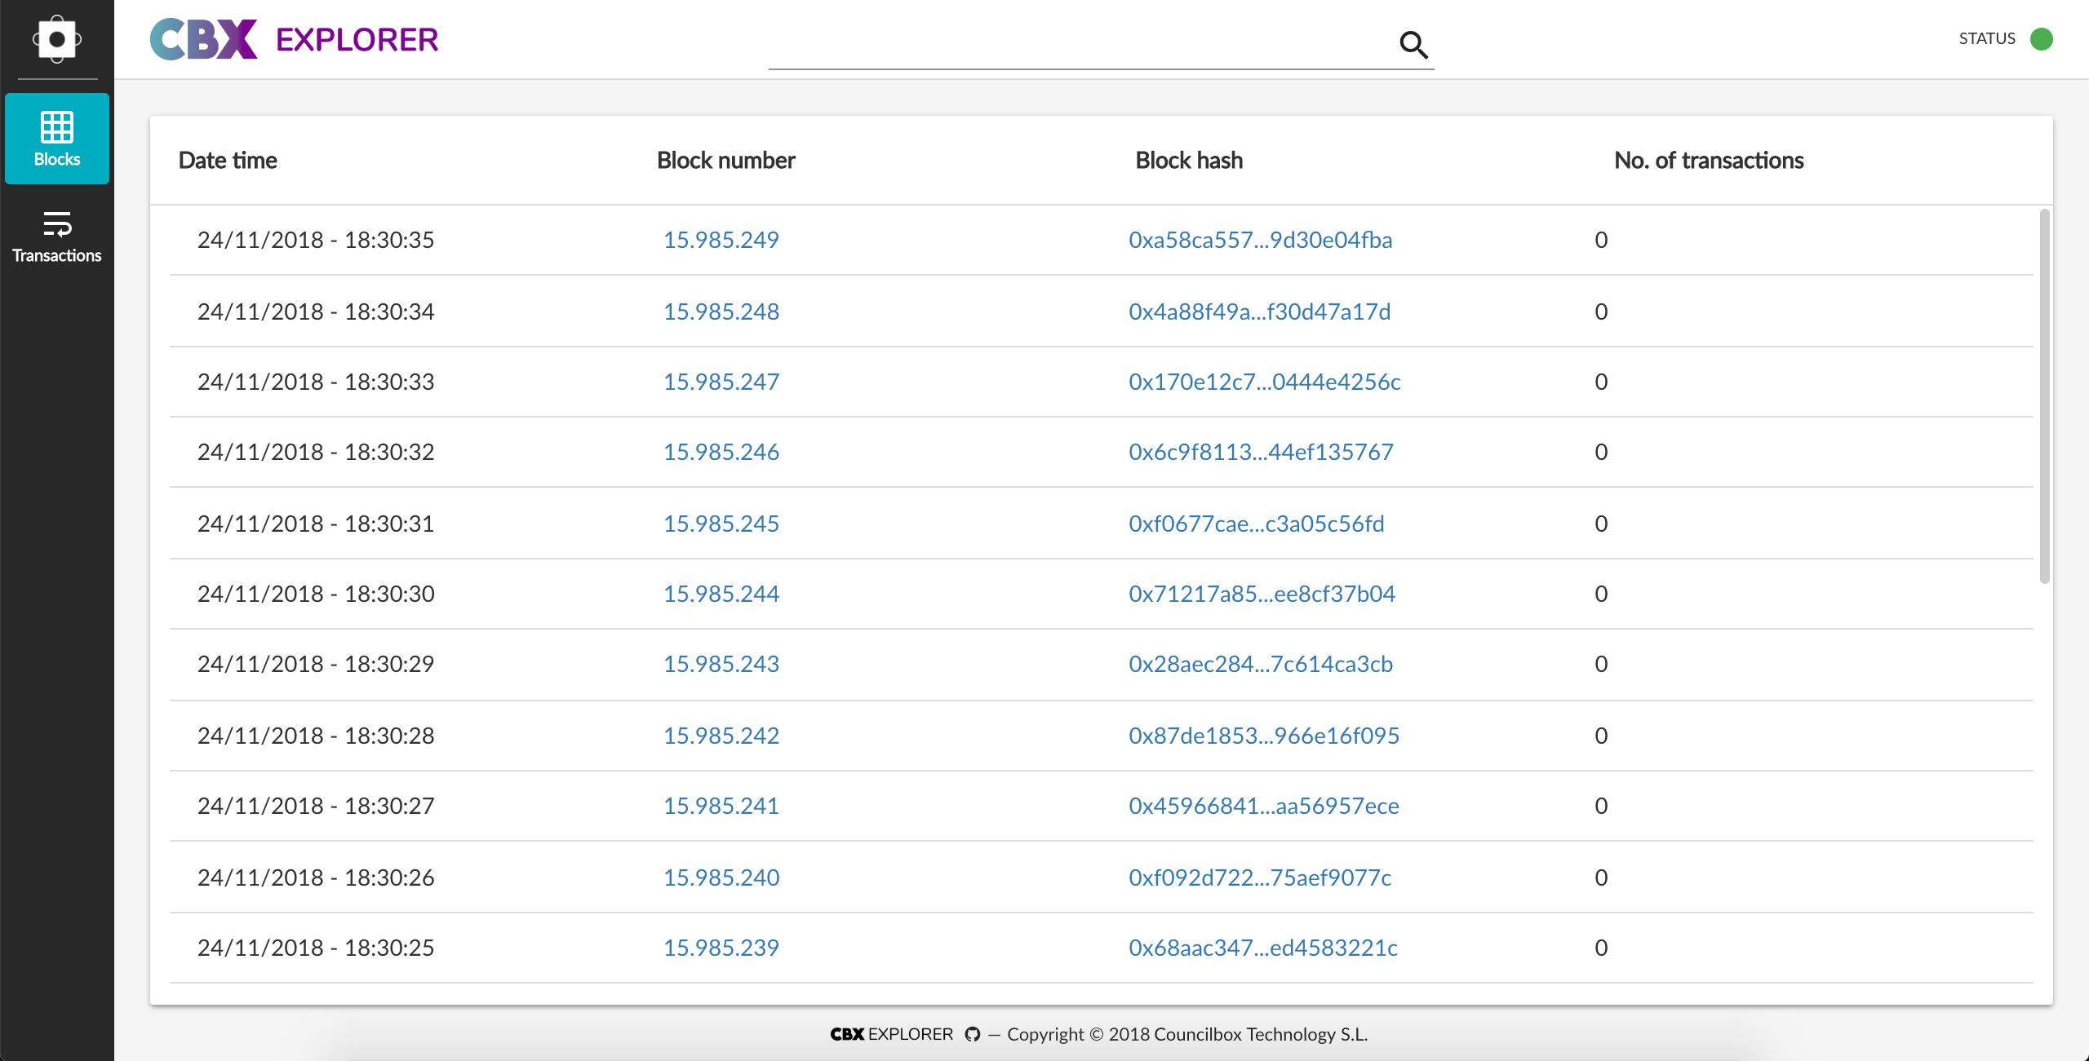Click the CBX Explorer header logo

pyautogui.click(x=295, y=39)
